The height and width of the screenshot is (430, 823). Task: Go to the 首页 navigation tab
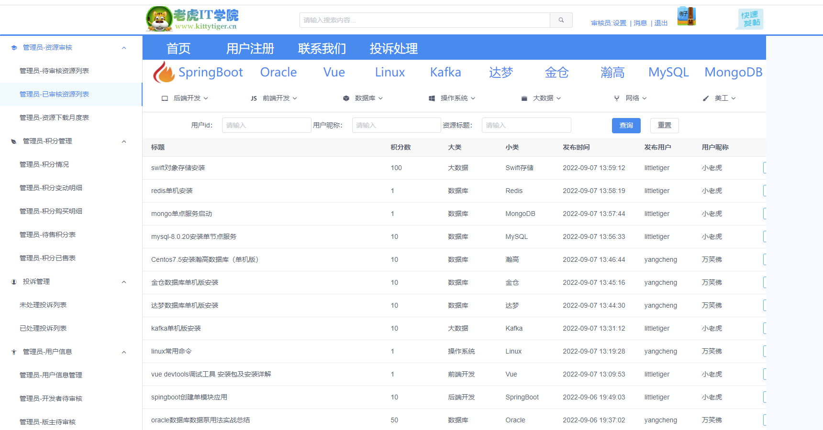pyautogui.click(x=178, y=49)
